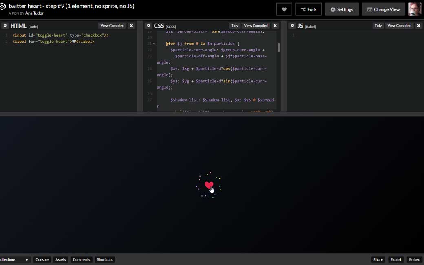
Task: Click the CodePen logo icon
Action: pyautogui.click(x=2, y=7)
